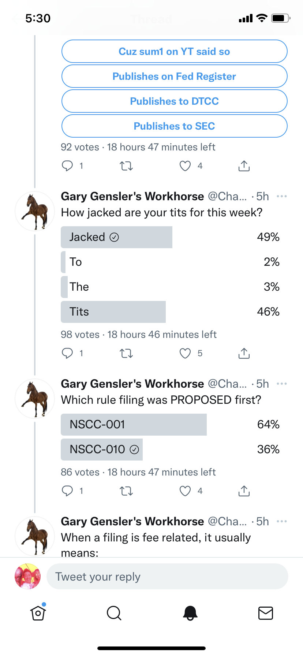Open Direct Messages envelope

pyautogui.click(x=266, y=613)
